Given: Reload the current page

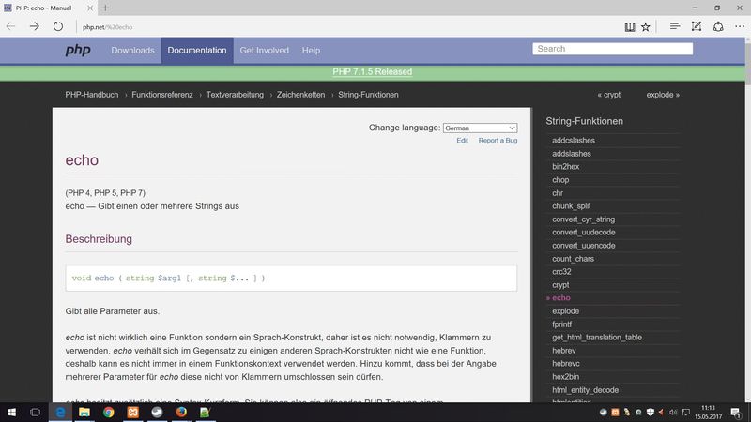Looking at the screenshot, I should point(58,27).
